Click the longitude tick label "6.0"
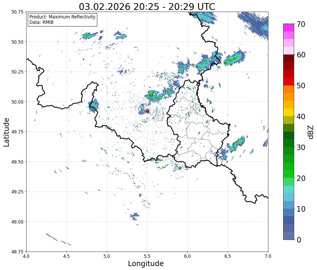The image size is (317, 270). (187, 256)
